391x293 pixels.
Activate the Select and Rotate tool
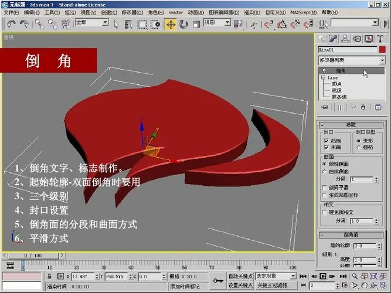(x=184, y=25)
